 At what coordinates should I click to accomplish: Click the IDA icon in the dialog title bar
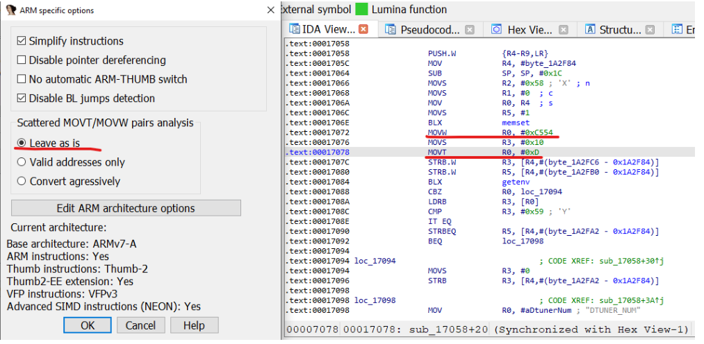[11, 10]
